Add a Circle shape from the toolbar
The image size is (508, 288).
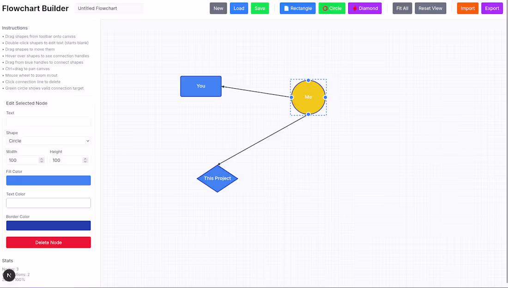pos(332,8)
